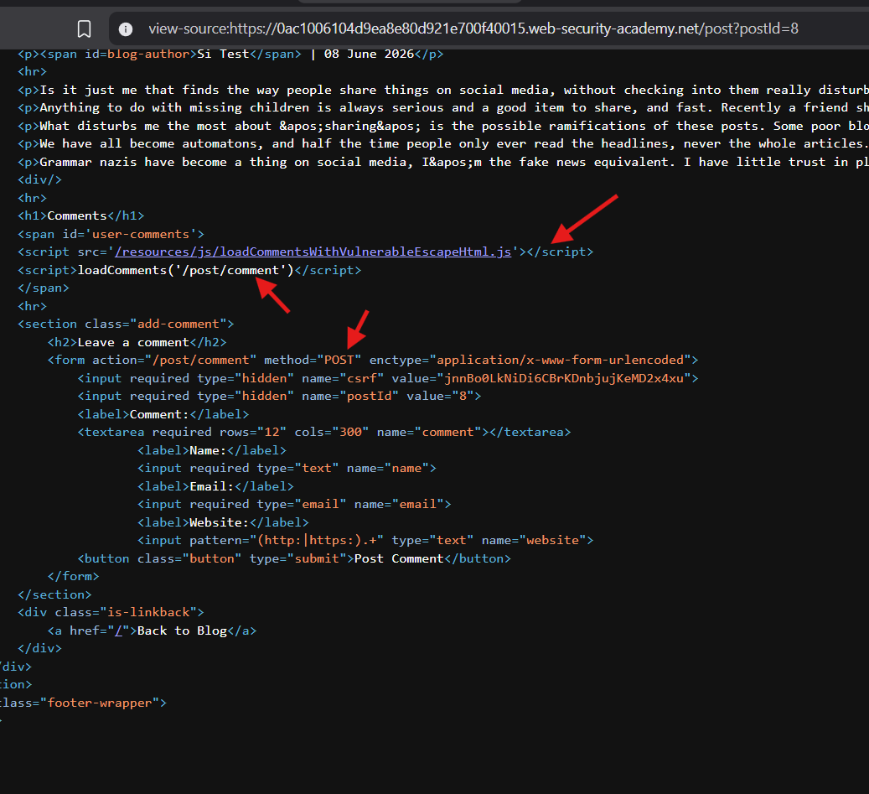Click the closing </section> tag line
Screen dimensions: 869x794
[x=54, y=594]
